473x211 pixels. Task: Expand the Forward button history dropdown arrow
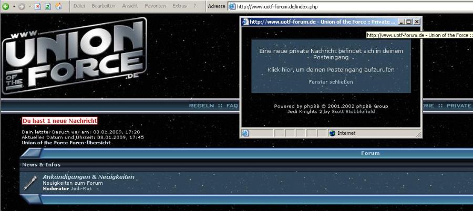click(29, 6)
